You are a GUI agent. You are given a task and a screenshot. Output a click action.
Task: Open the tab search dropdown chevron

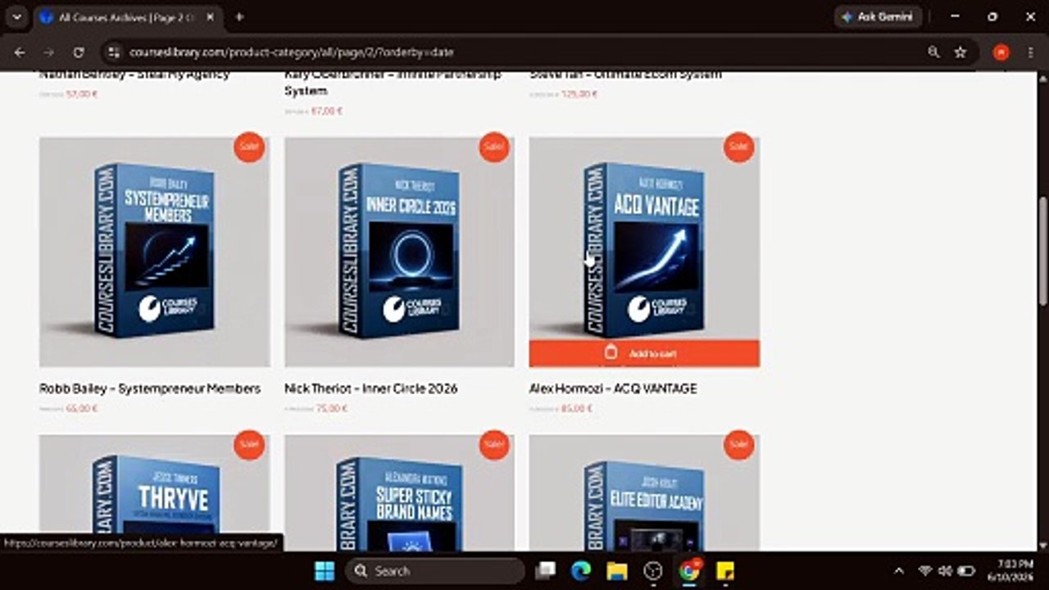[x=16, y=16]
